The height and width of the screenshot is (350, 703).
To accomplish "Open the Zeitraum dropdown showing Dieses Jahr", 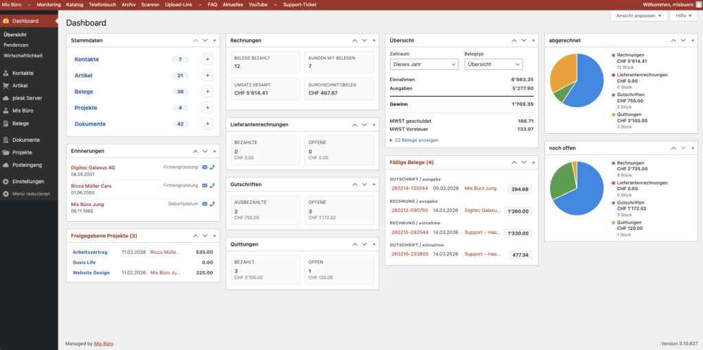I will point(424,65).
